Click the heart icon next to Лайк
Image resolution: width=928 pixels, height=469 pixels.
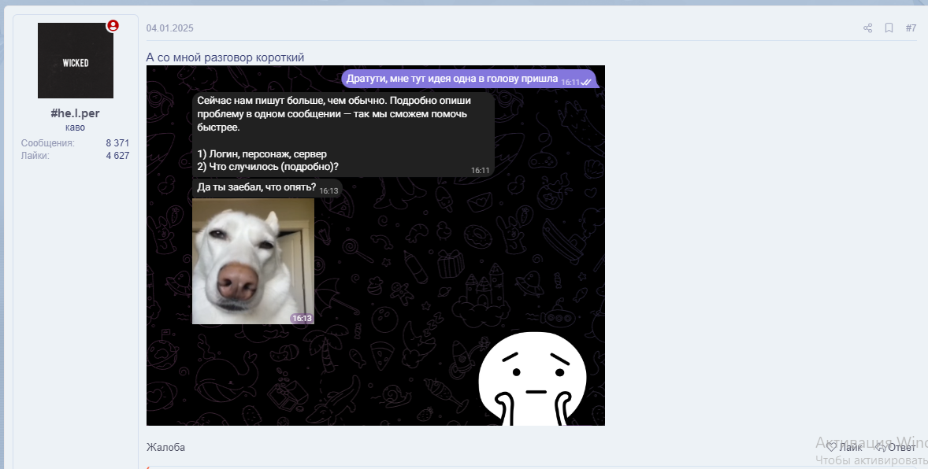830,446
